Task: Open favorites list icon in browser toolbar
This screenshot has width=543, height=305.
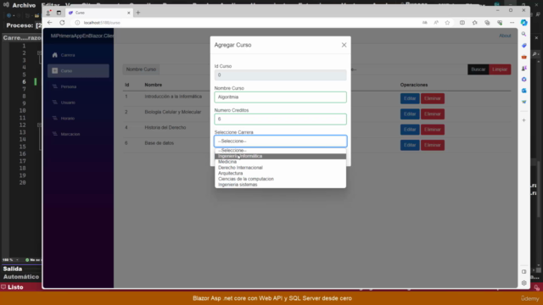Action: tap(474, 23)
